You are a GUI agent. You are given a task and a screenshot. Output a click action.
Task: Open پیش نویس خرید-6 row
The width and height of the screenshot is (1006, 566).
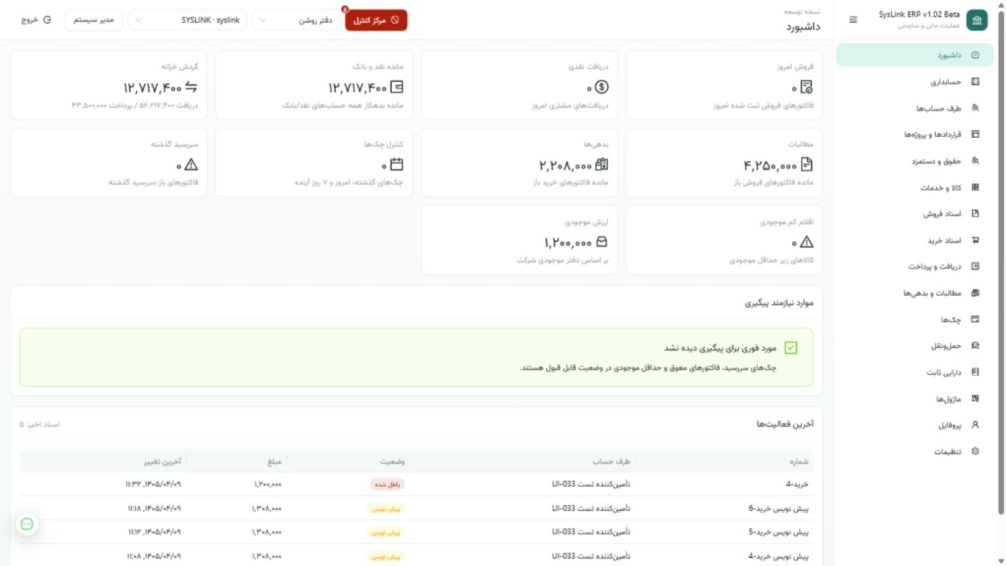click(x=416, y=508)
